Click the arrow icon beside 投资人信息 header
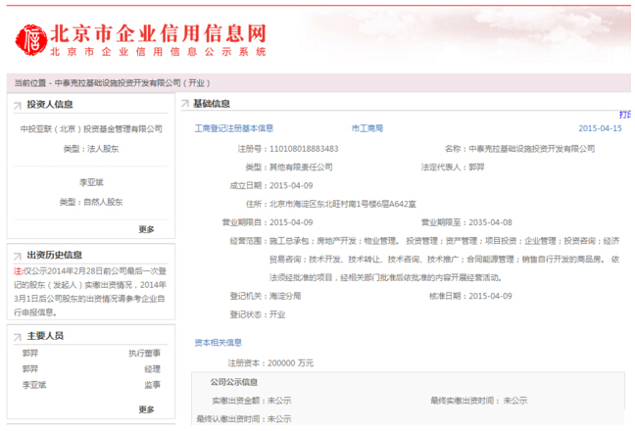 pyautogui.click(x=17, y=104)
